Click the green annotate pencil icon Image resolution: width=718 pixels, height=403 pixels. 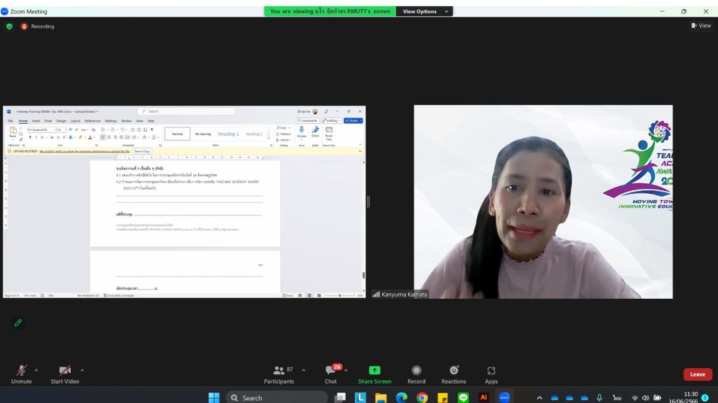(18, 323)
